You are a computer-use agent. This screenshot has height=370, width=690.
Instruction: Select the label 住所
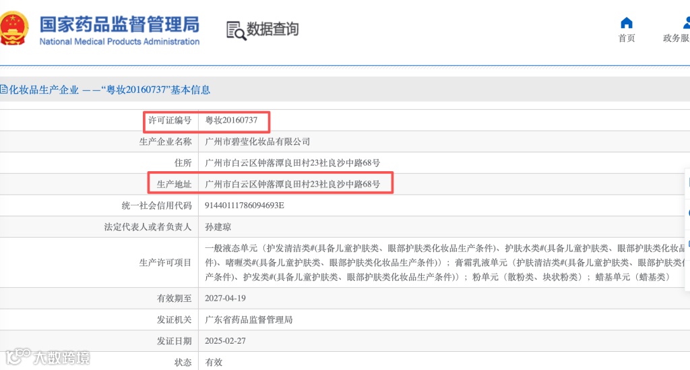[x=183, y=163]
